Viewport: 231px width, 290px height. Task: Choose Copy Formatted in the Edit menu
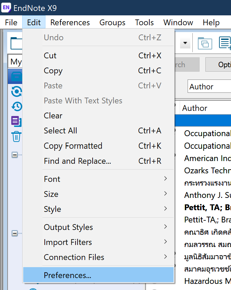click(x=98, y=146)
